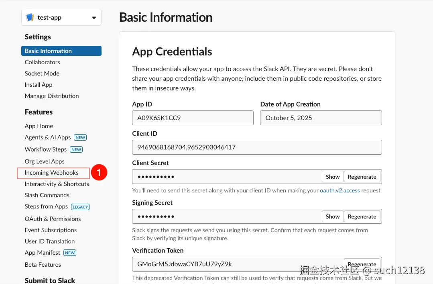Open Agents & AI Apps feature
The width and height of the screenshot is (433, 284).
coord(47,137)
